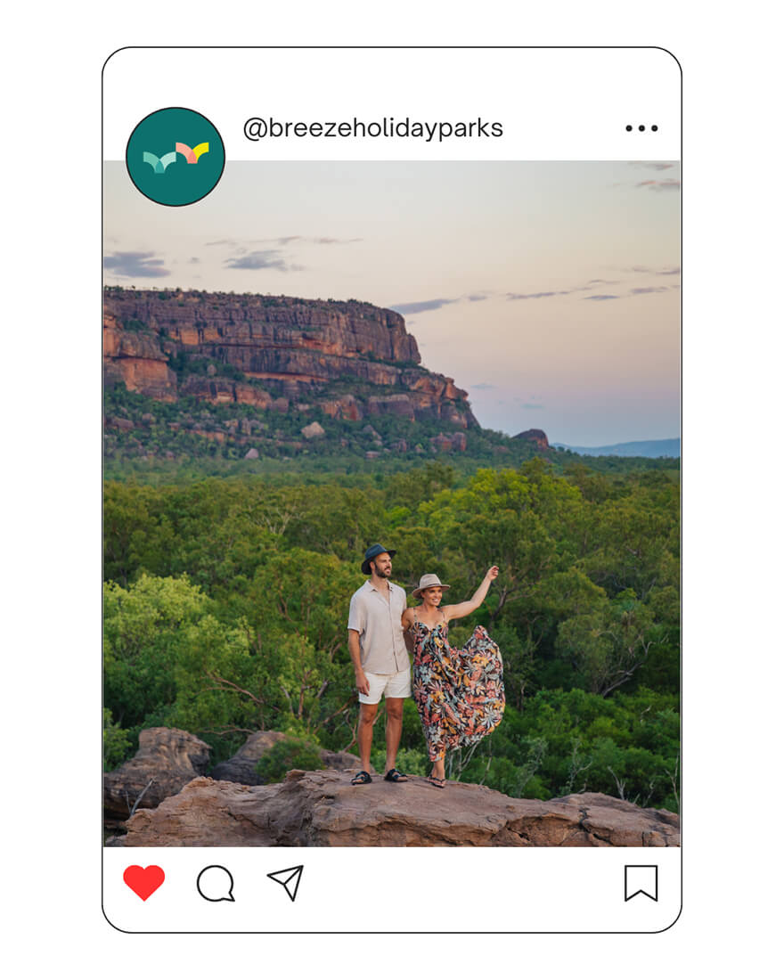Open comments with the speech bubble icon
Viewport: 784px width, 980px height.
tap(216, 883)
